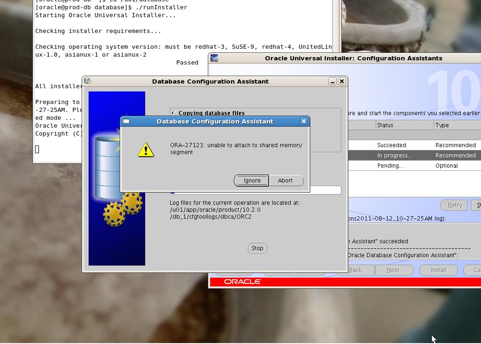Image resolution: width=481 pixels, height=344 pixels.
Task: Minimize the Database Configuration Assistant window
Action: pyautogui.click(x=332, y=81)
